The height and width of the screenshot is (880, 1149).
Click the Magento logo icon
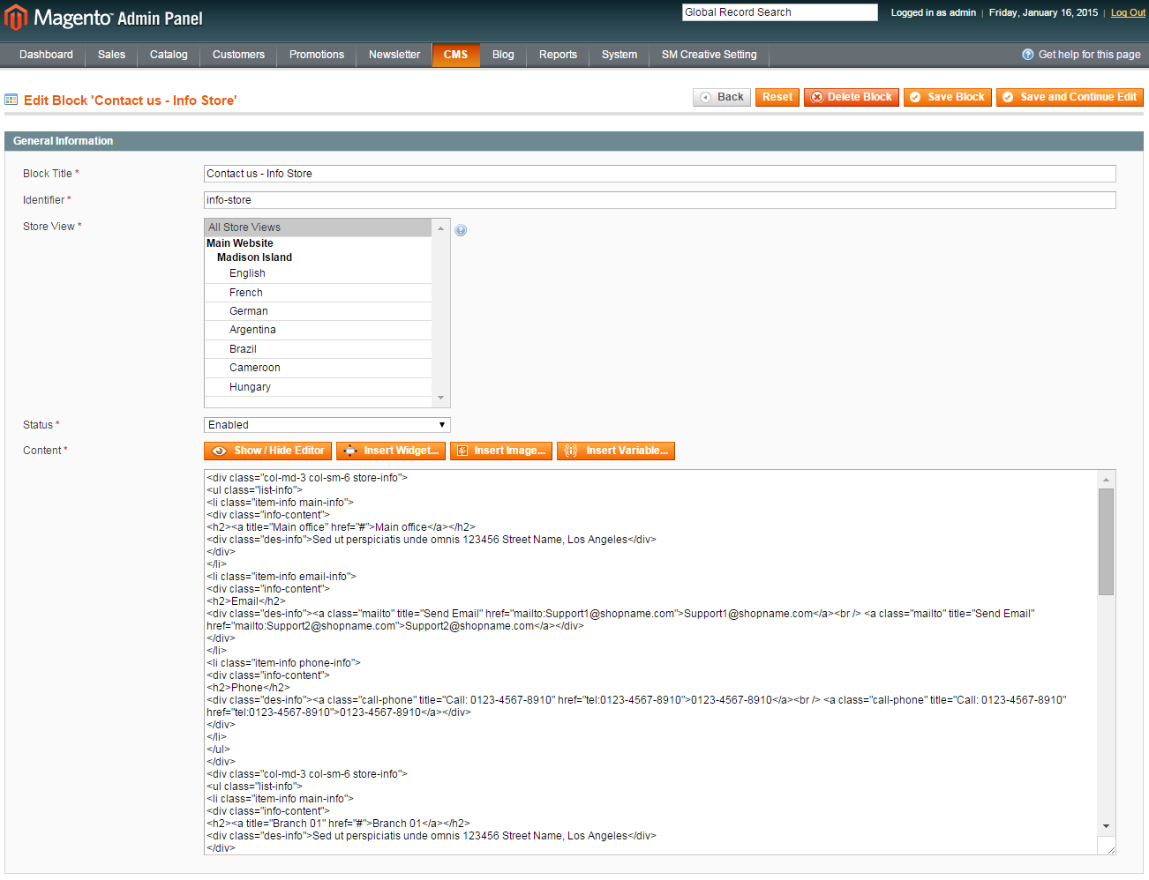16,18
